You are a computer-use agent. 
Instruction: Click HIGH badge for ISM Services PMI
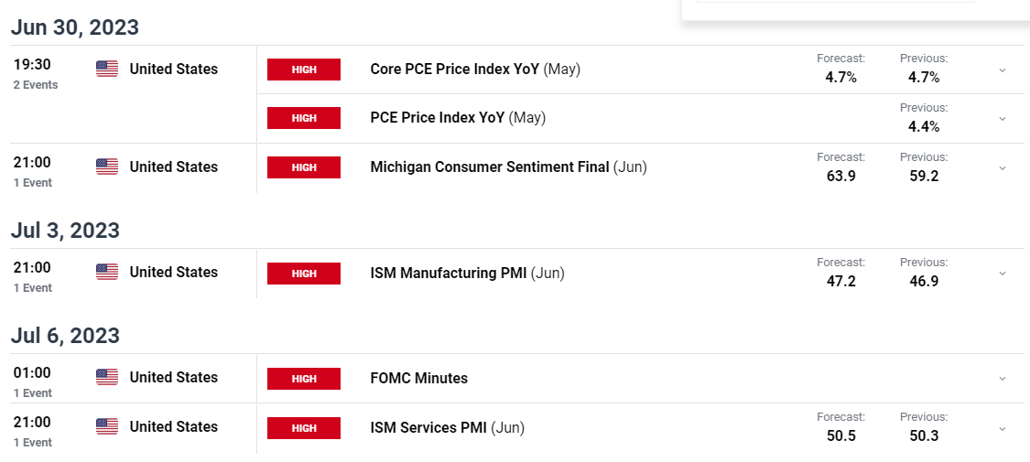coord(303,428)
